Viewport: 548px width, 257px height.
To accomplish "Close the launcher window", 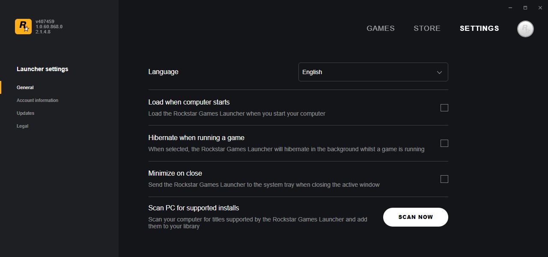I will 540,8.
